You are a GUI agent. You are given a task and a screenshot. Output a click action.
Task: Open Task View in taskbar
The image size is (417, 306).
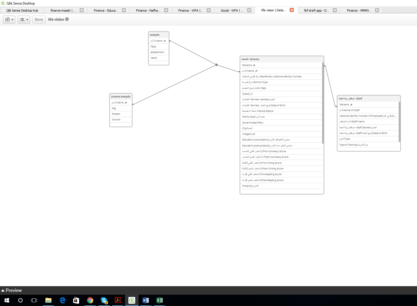[x=34, y=300]
